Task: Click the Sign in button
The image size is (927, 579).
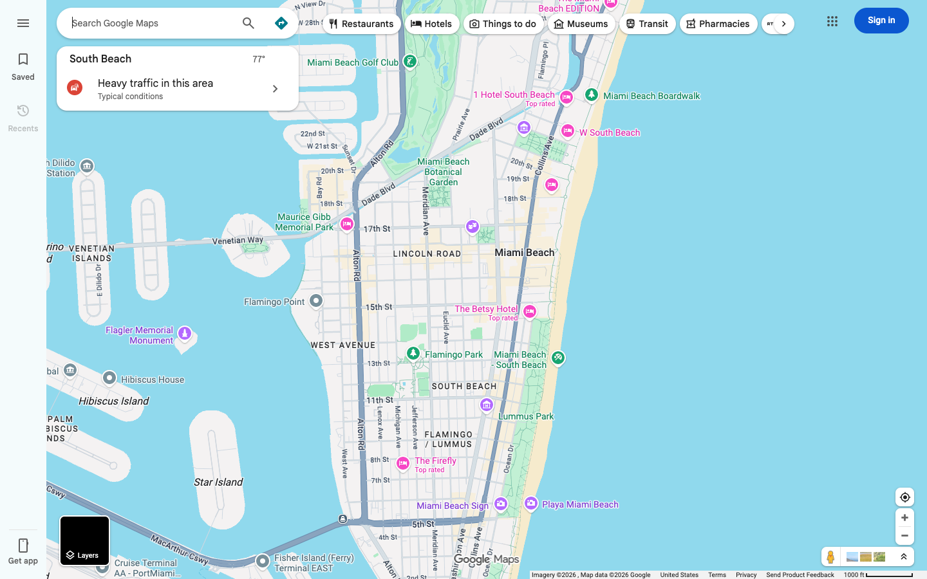Action: click(881, 21)
